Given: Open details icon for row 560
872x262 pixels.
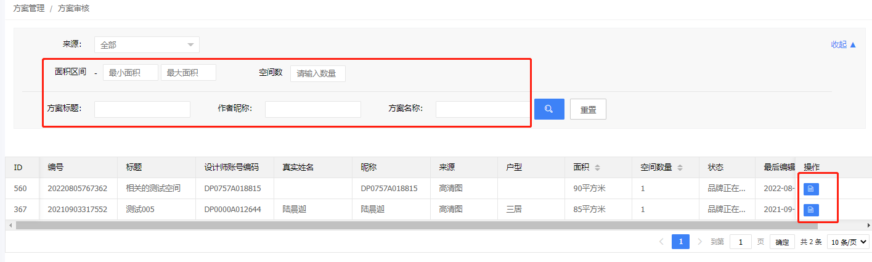Looking at the screenshot, I should click(x=811, y=189).
